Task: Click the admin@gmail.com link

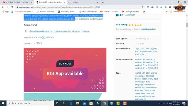Action: pyautogui.click(x=44, y=37)
